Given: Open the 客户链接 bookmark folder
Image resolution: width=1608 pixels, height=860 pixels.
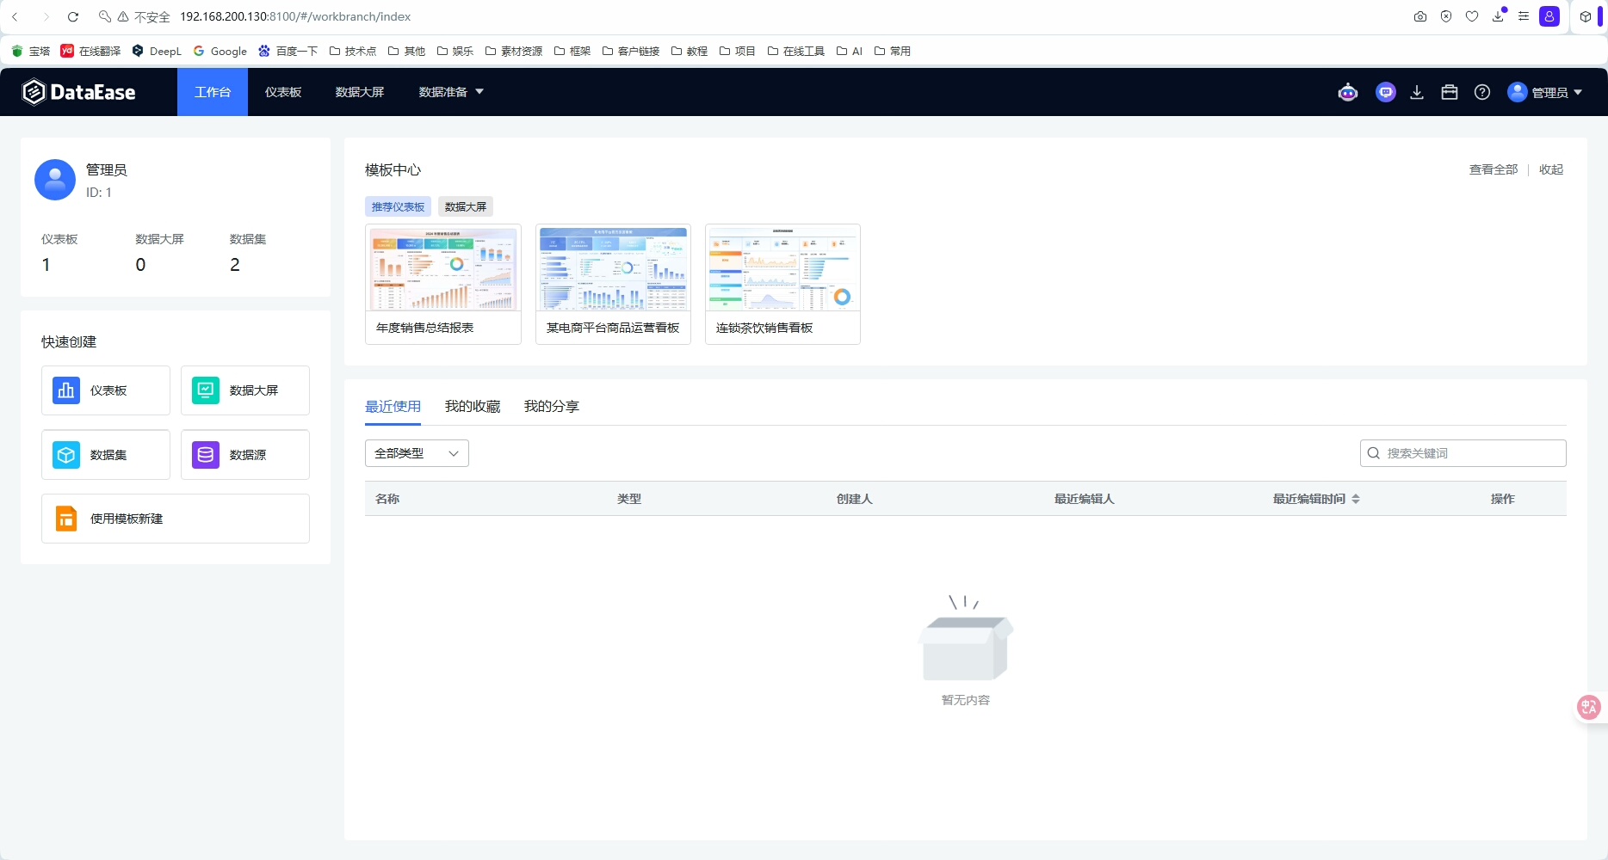Looking at the screenshot, I should pos(631,52).
